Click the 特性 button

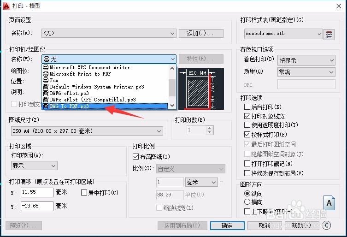tap(201, 59)
